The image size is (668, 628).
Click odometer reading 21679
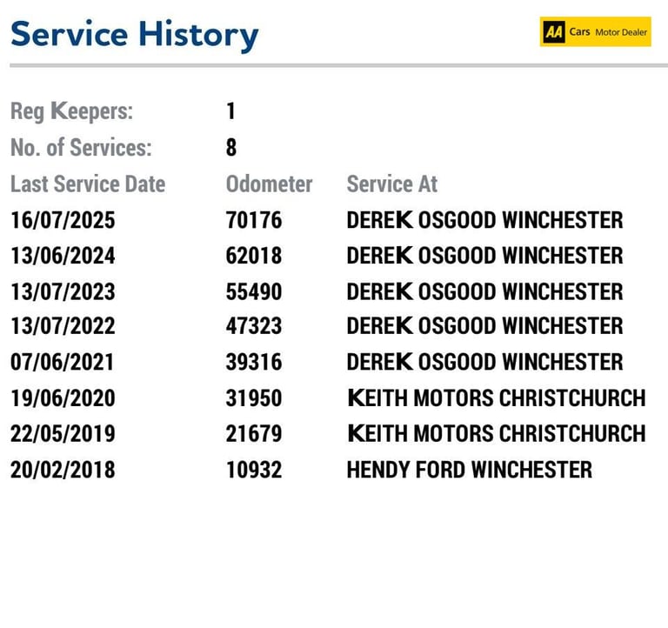tap(254, 434)
